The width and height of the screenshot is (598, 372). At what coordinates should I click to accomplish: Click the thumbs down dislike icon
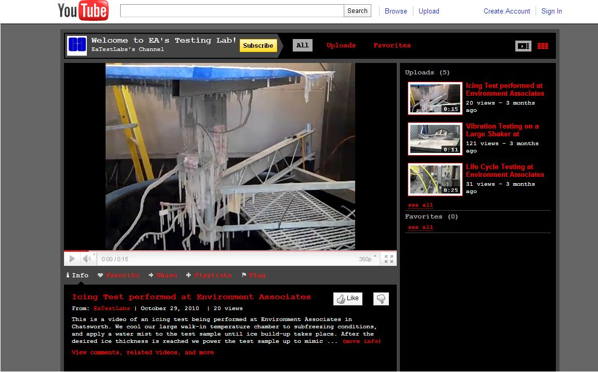pyautogui.click(x=381, y=299)
